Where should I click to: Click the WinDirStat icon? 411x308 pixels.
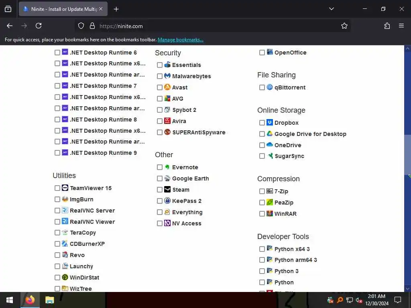65,277
